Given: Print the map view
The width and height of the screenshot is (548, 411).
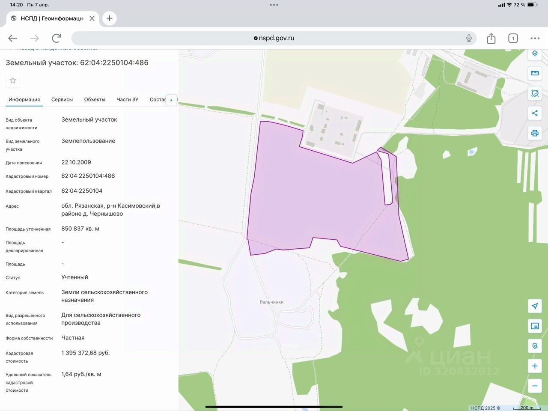Looking at the screenshot, I should 535,133.
